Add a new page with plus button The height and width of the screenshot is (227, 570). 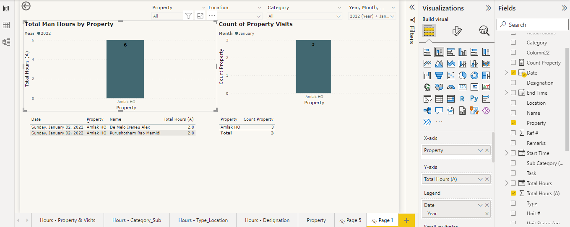tap(406, 220)
